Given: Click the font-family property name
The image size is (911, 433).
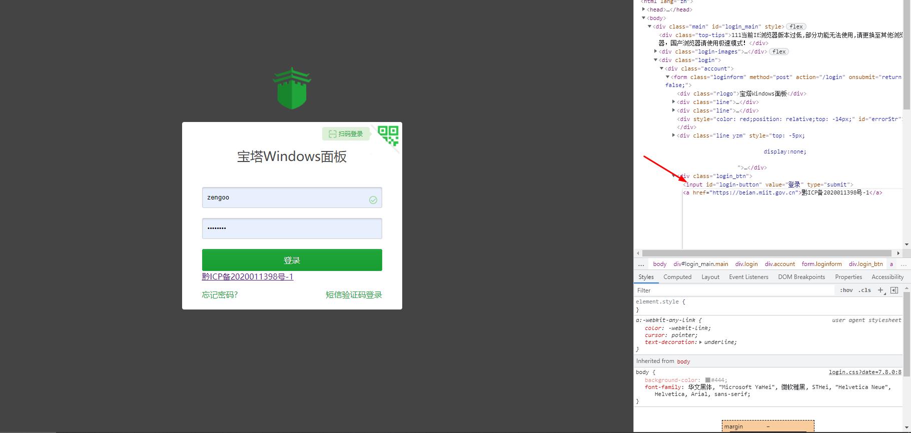Looking at the screenshot, I should [x=663, y=387].
